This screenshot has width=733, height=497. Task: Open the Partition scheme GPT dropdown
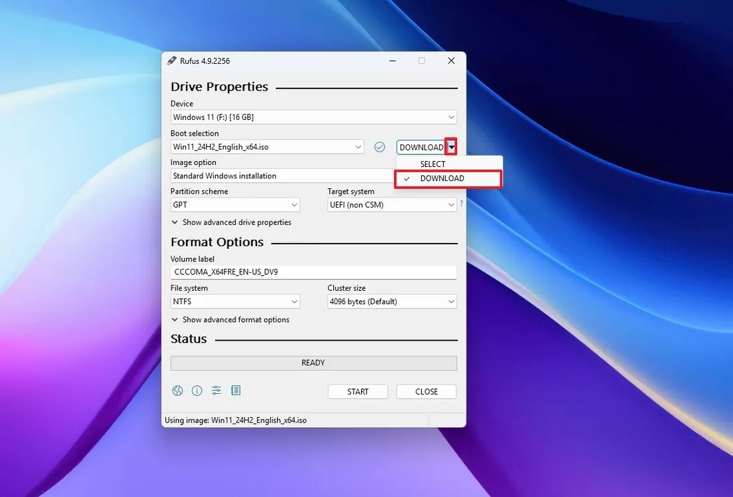pos(235,205)
